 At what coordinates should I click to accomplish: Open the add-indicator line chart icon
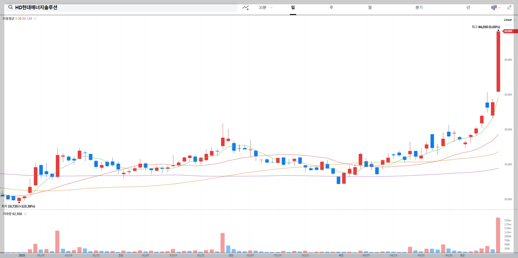click(x=246, y=8)
